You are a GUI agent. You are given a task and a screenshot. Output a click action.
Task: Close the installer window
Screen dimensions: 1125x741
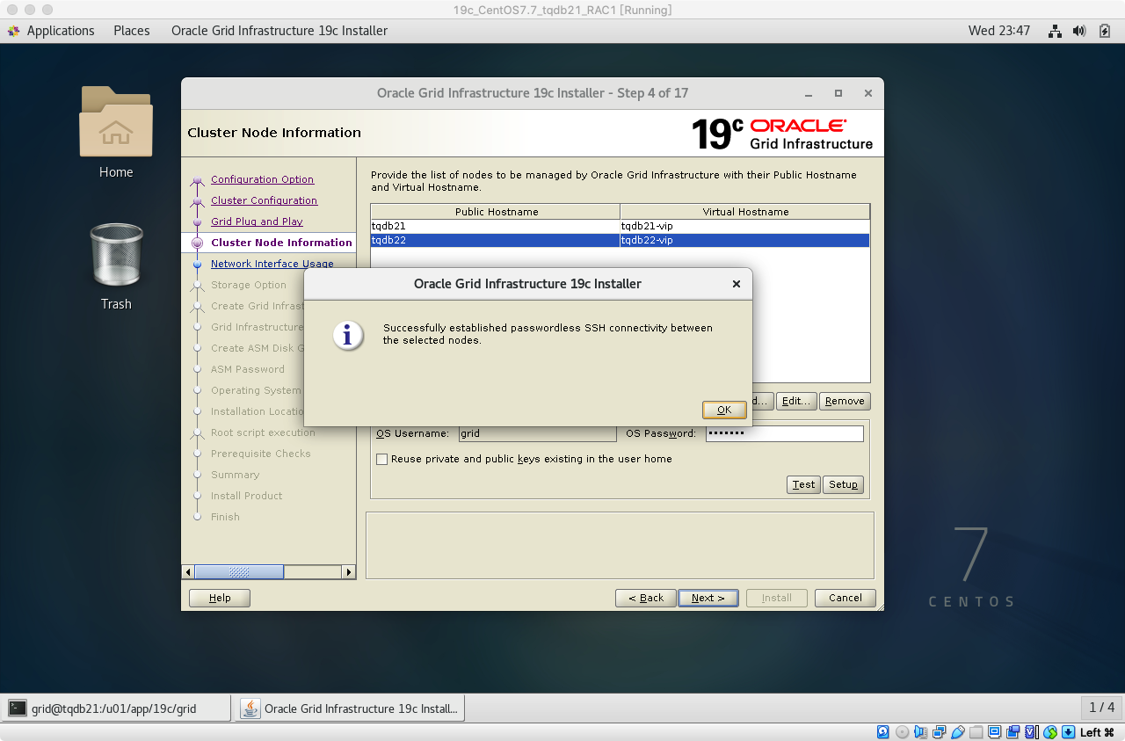[868, 92]
